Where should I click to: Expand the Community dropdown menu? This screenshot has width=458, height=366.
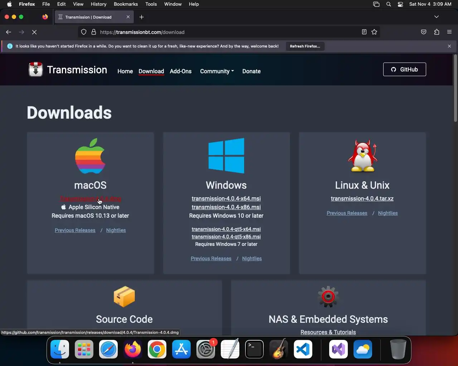pyautogui.click(x=217, y=71)
